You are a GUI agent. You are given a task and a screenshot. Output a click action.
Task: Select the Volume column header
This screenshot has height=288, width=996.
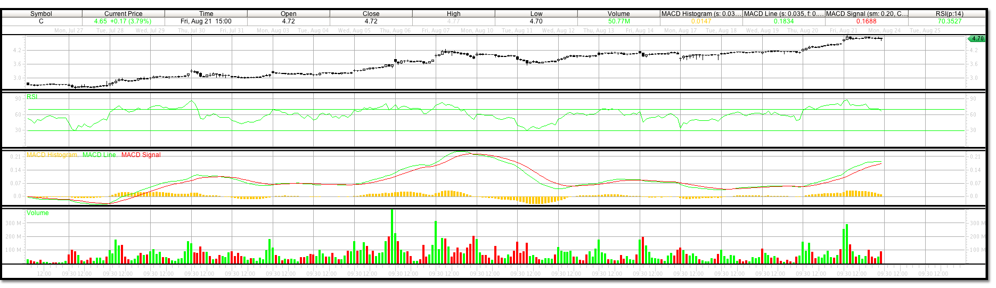(x=618, y=14)
